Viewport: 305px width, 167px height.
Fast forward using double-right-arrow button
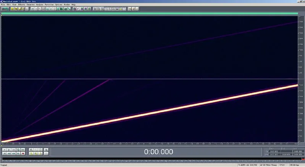pos(14,153)
